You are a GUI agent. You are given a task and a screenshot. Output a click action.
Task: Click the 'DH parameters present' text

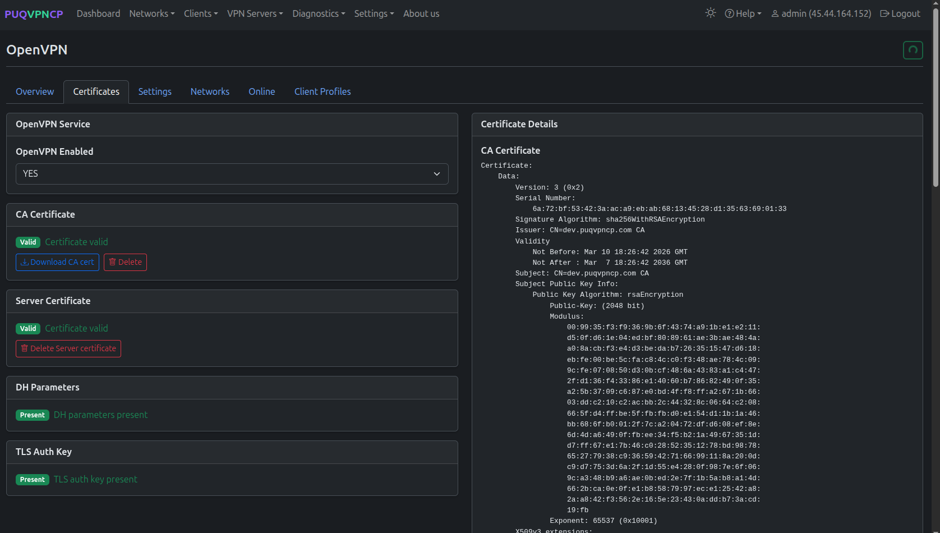pyautogui.click(x=101, y=415)
